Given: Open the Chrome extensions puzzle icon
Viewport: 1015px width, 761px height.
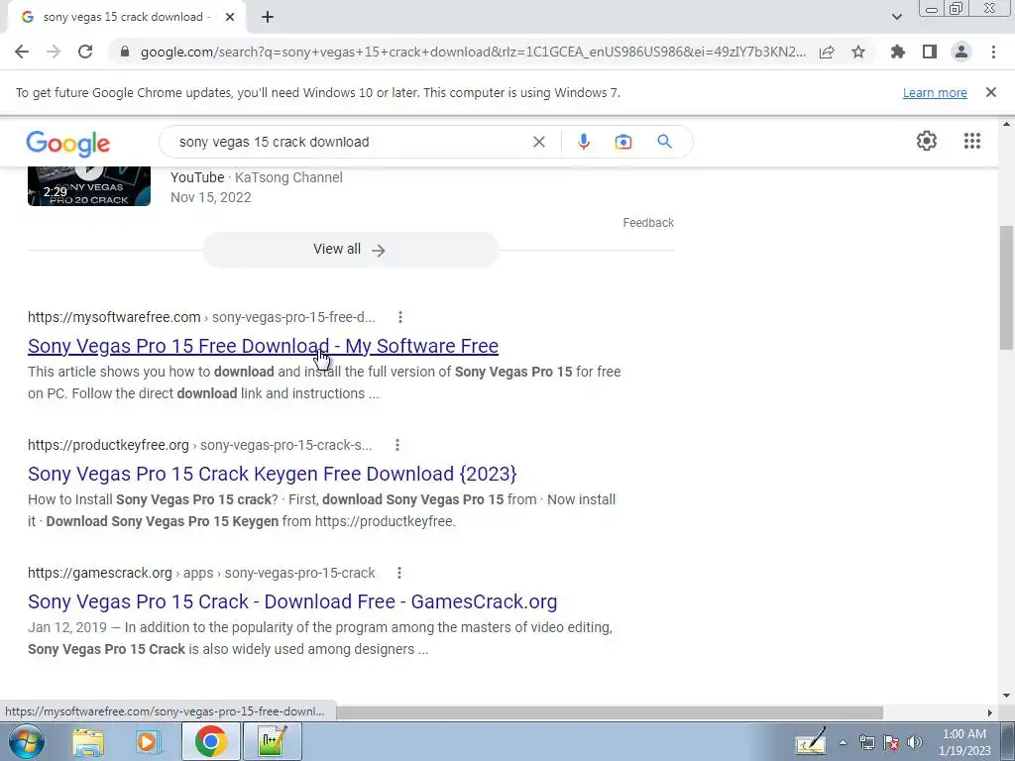Looking at the screenshot, I should click(x=898, y=52).
